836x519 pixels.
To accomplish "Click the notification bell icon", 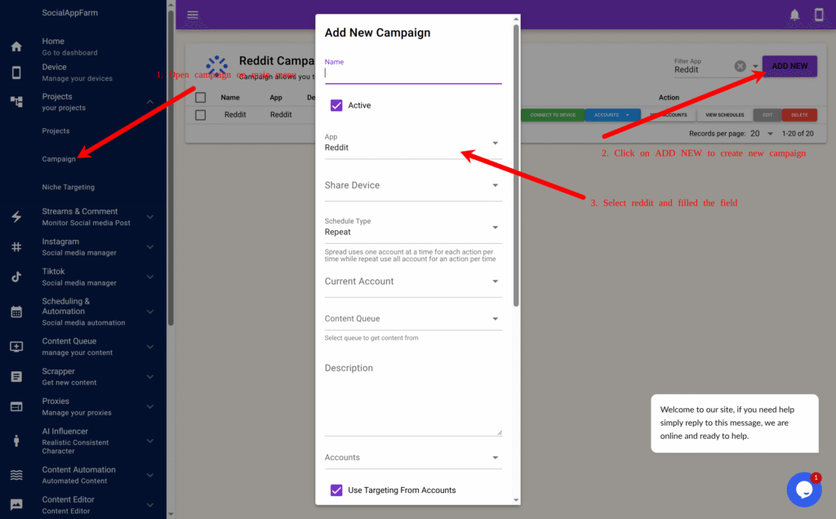I will tap(794, 15).
